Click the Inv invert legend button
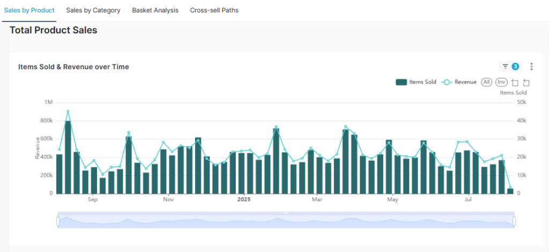Image resolution: width=549 pixels, height=252 pixels. [x=501, y=82]
